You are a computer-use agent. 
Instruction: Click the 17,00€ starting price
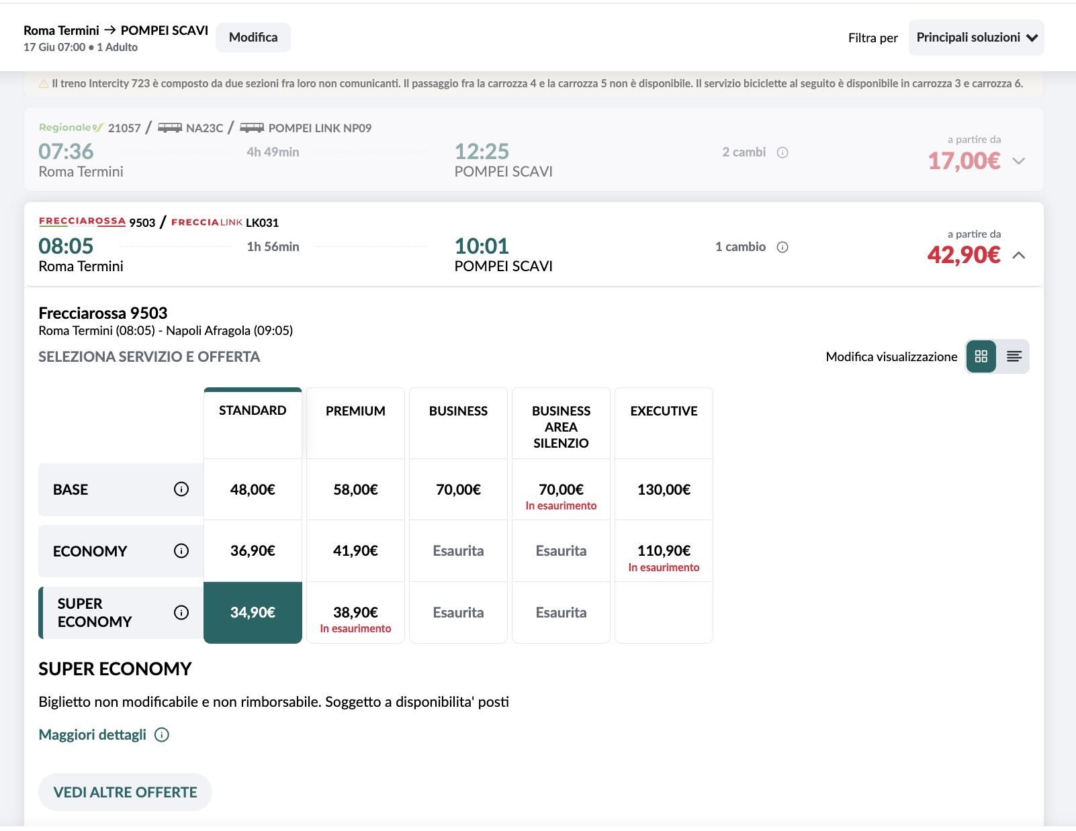pyautogui.click(x=964, y=161)
